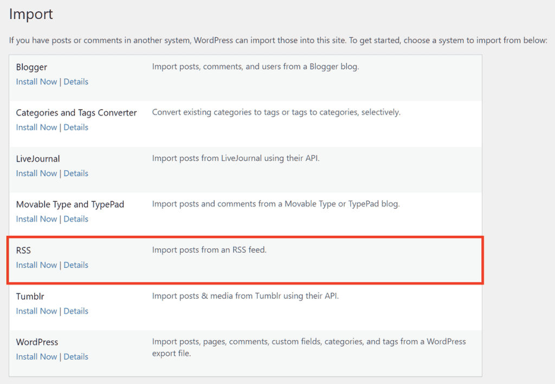This screenshot has height=384, width=555.
Task: View Details for Categories and Tags Converter
Action: (x=76, y=127)
